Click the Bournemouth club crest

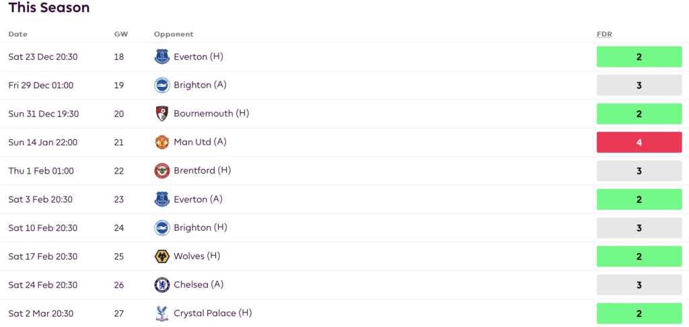[161, 114]
